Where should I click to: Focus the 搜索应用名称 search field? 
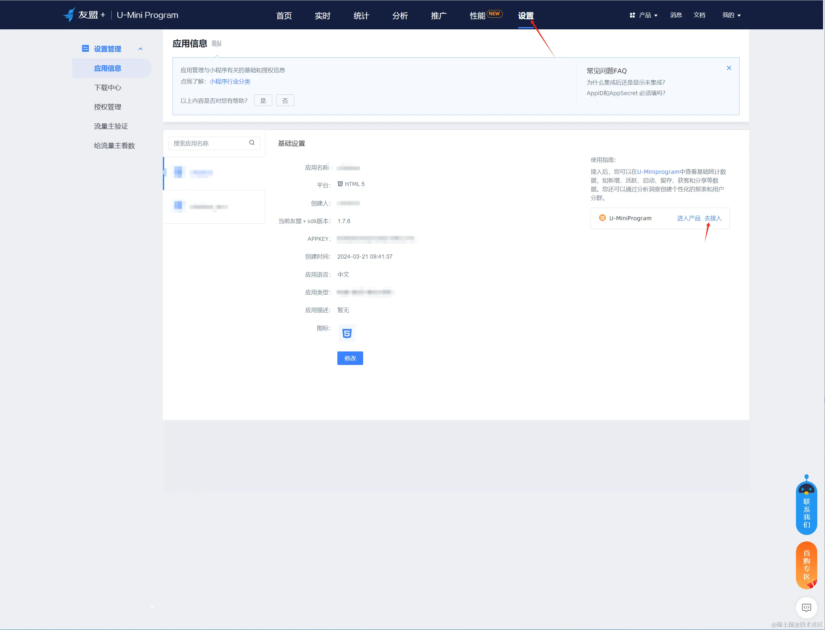209,143
